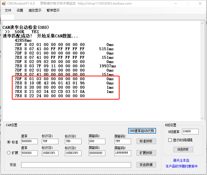Click the log scrollbar up arrow
The image size is (207, 175).
(202, 23)
